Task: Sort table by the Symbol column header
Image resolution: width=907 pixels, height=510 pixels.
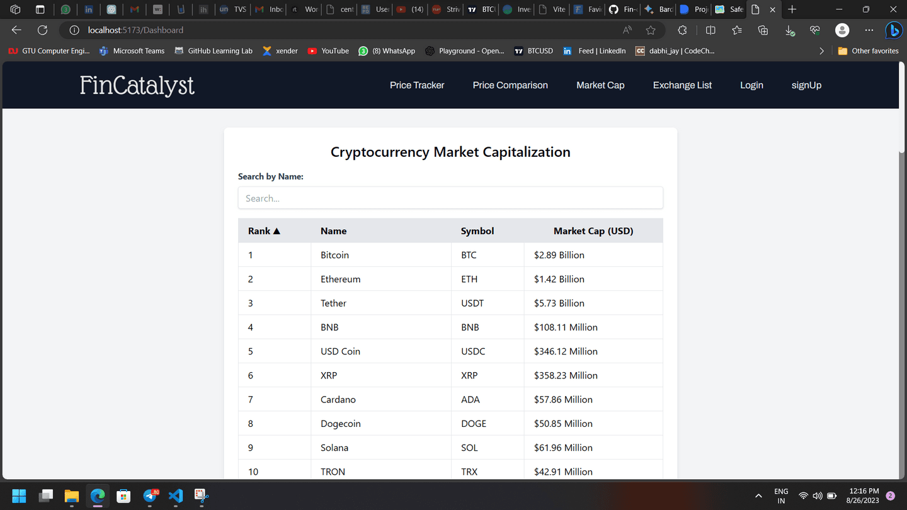Action: [x=488, y=231]
